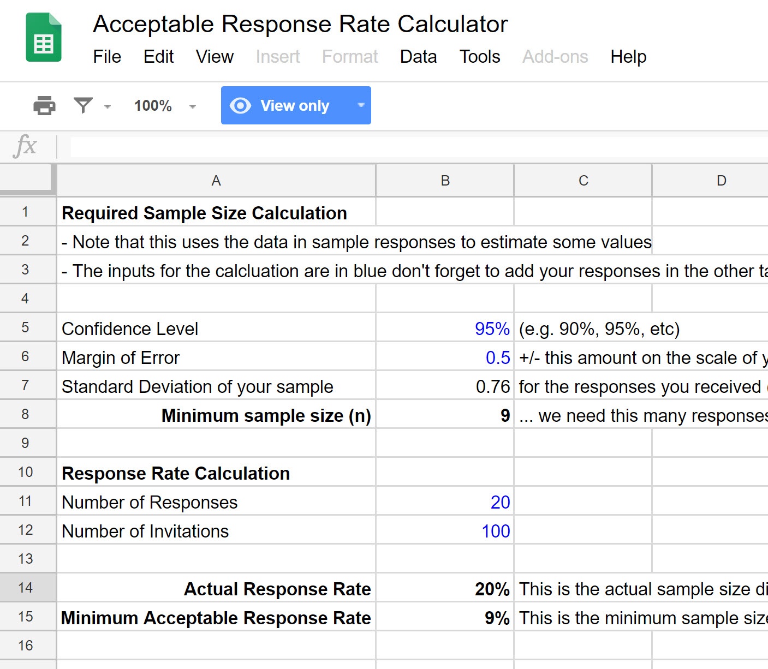The image size is (768, 669).
Task: Select row 16 header
Action: 27,646
